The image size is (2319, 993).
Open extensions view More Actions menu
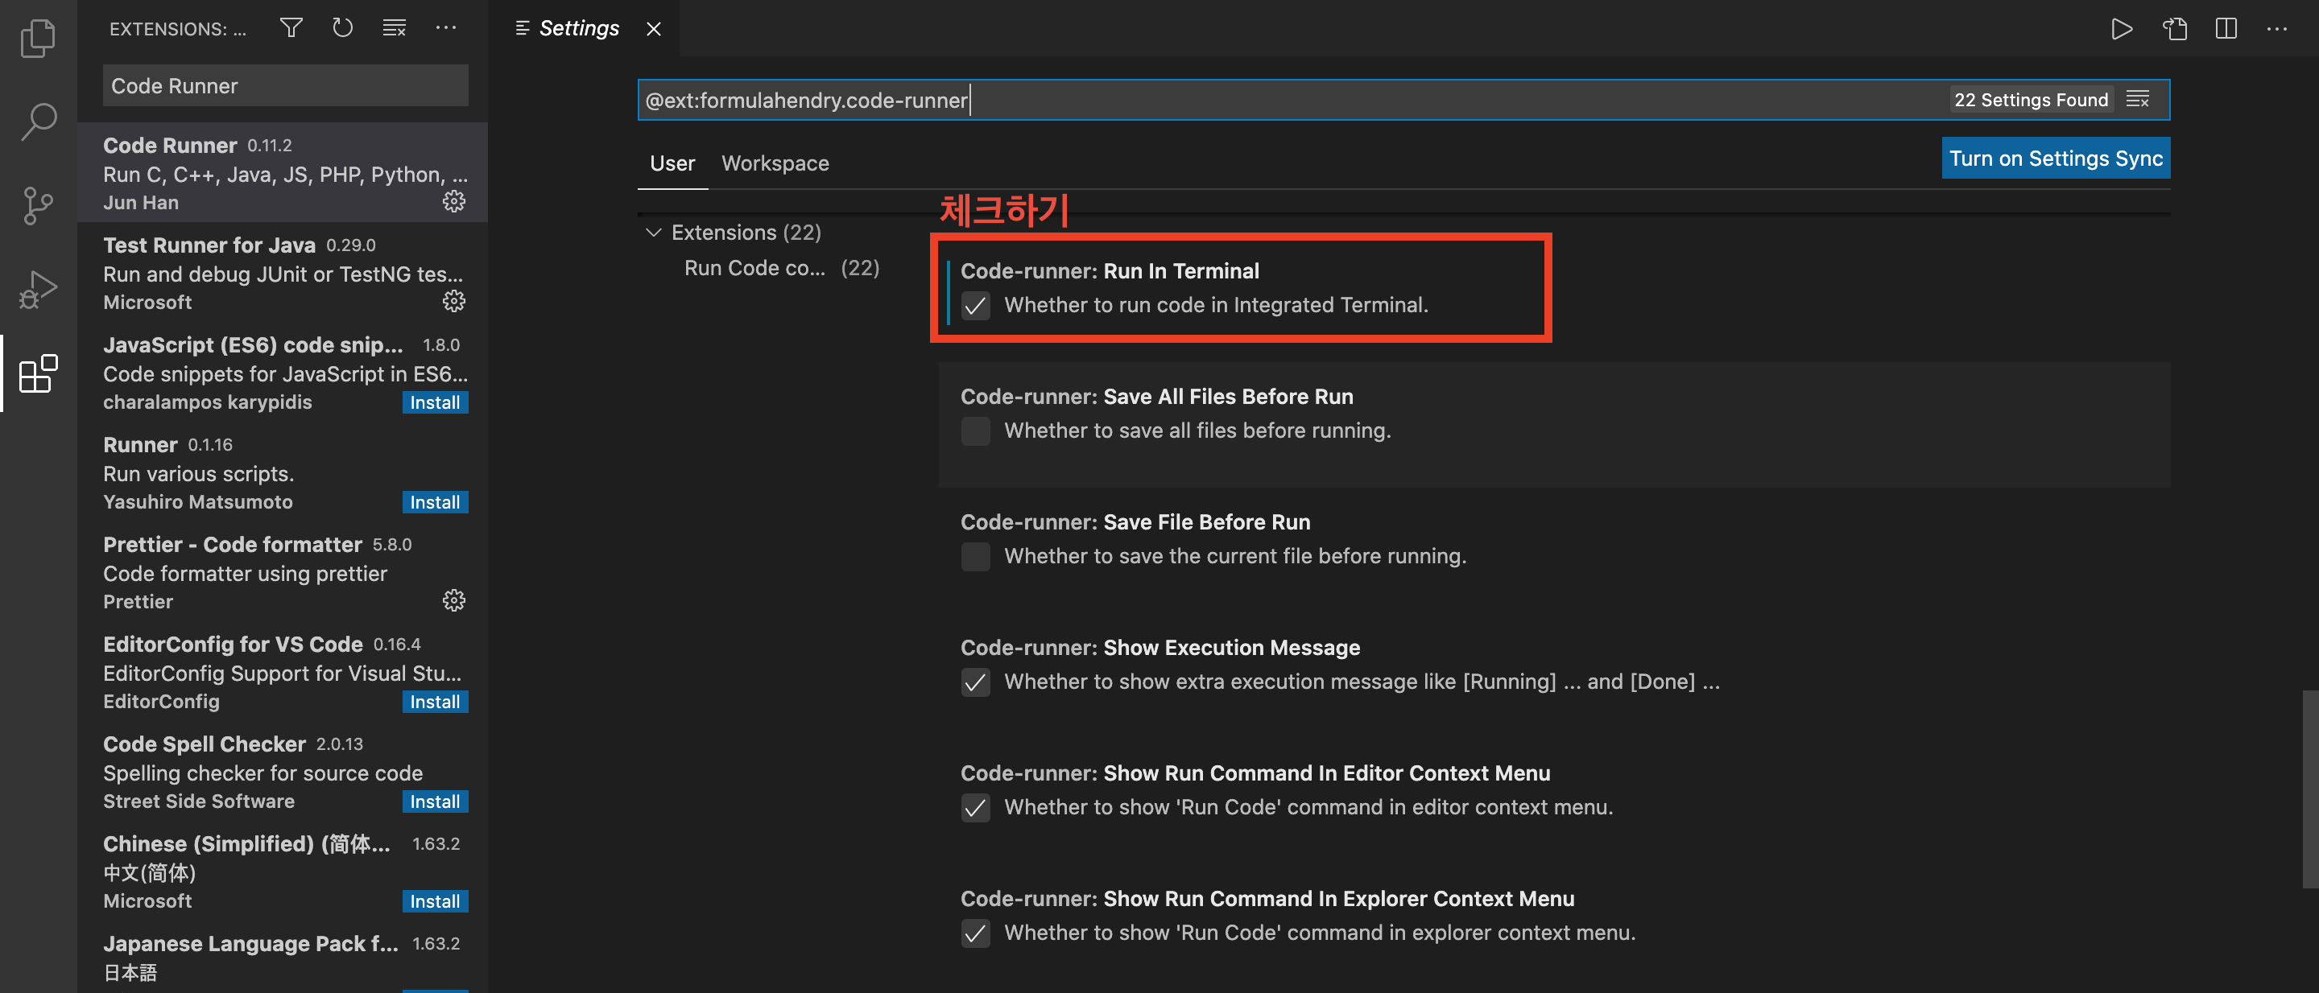445,28
